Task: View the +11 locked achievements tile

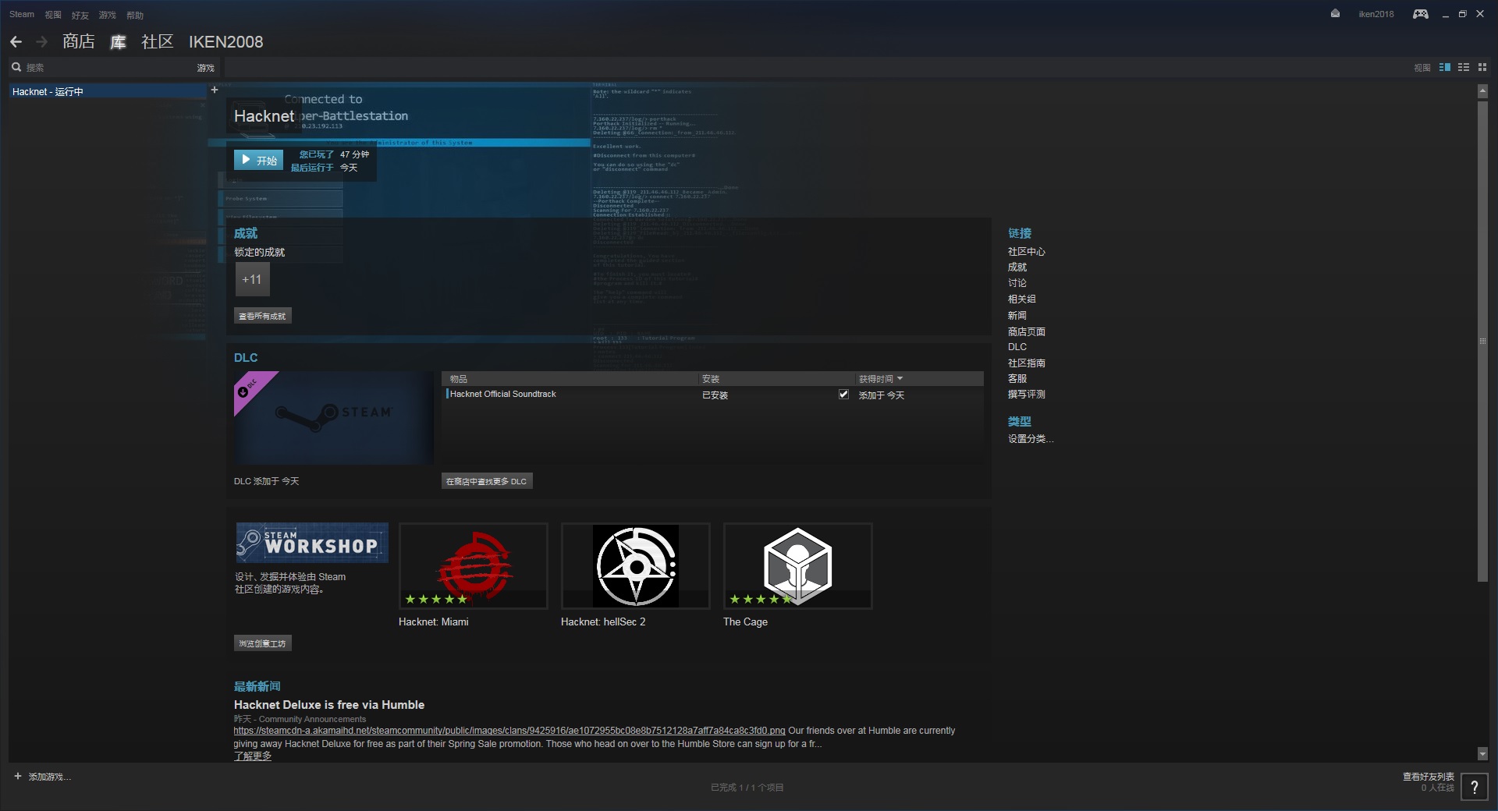Action: pyautogui.click(x=253, y=279)
